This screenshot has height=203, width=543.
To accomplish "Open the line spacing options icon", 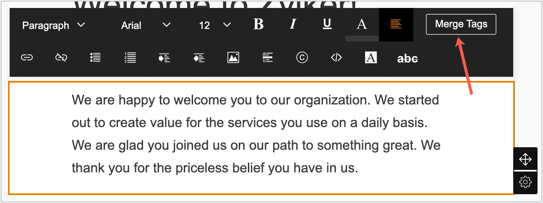I will [x=267, y=58].
